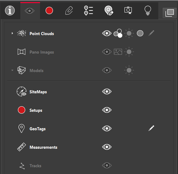Open the paperclip attachments tab
Viewport: 178px width, 174px height.
69,10
